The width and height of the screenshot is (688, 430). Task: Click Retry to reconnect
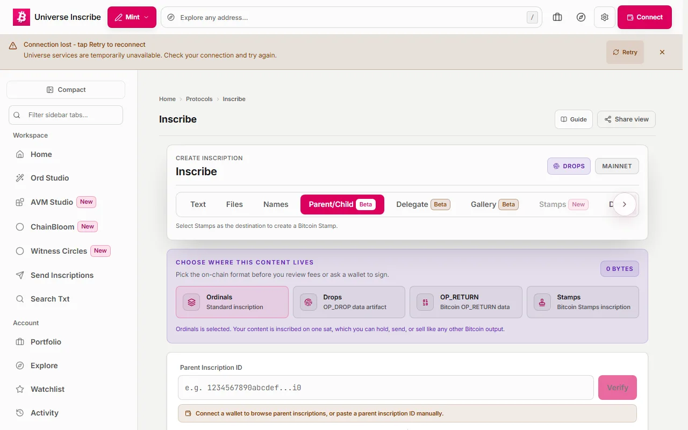pyautogui.click(x=625, y=52)
